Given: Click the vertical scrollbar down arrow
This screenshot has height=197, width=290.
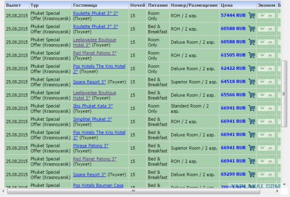Looking at the screenshot, I should coord(284,184).
